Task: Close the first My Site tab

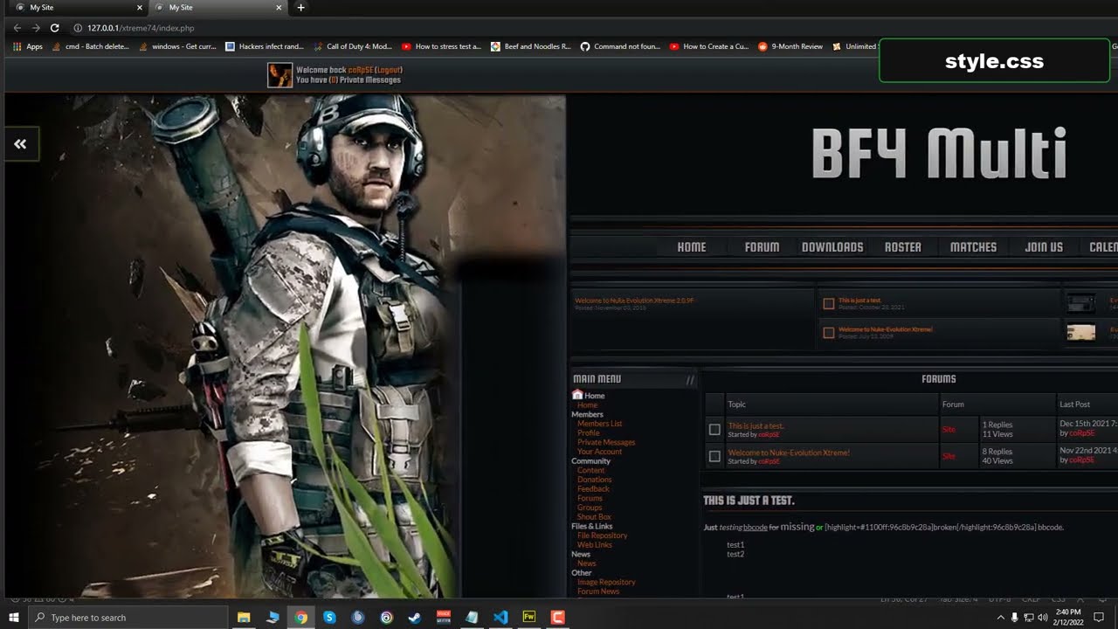Action: [x=140, y=8]
